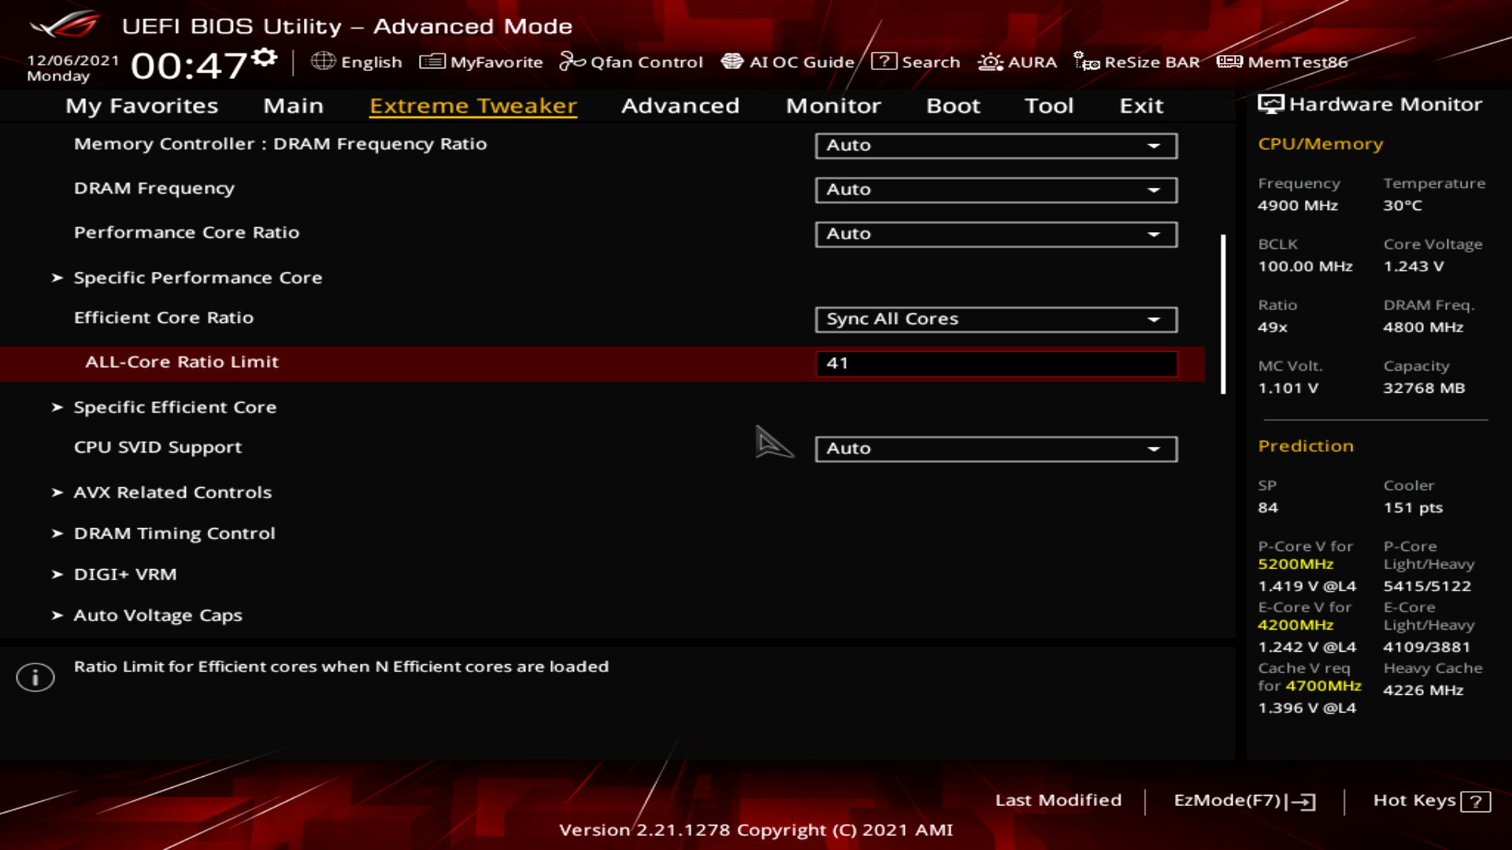Image resolution: width=1512 pixels, height=850 pixels.
Task: Launch the AI OC Guide
Action: click(787, 61)
